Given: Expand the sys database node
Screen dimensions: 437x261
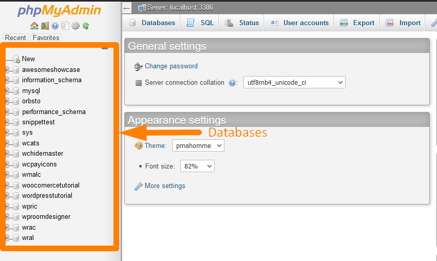Looking at the screenshot, I should click(x=7, y=133).
